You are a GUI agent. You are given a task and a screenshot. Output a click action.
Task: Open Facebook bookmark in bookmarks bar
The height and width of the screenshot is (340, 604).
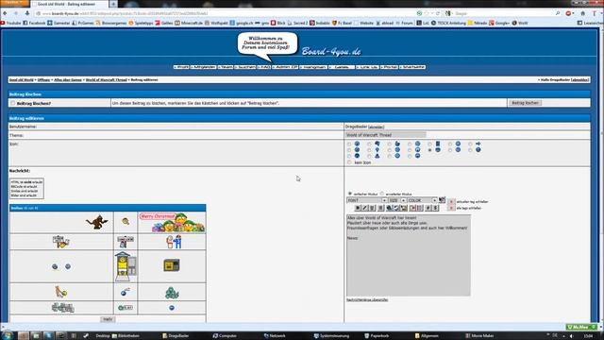[34, 23]
